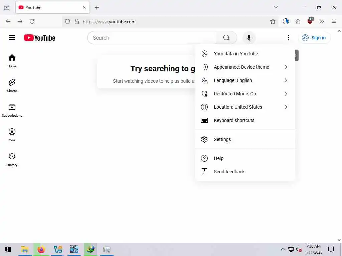Select Keyboard shortcuts menu entry
This screenshot has height=256, width=342.
(245, 120)
